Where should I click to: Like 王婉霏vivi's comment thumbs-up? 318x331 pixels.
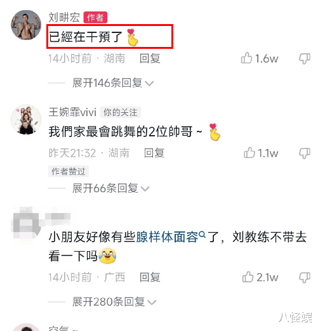249,153
